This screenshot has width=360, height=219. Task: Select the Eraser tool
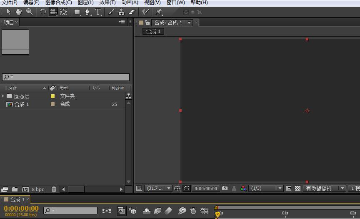click(132, 12)
